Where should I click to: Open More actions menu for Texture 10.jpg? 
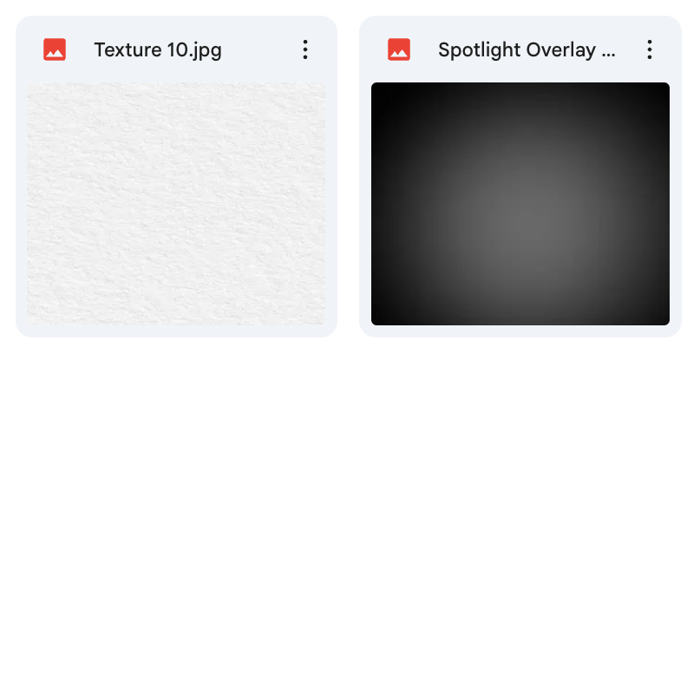click(x=305, y=49)
